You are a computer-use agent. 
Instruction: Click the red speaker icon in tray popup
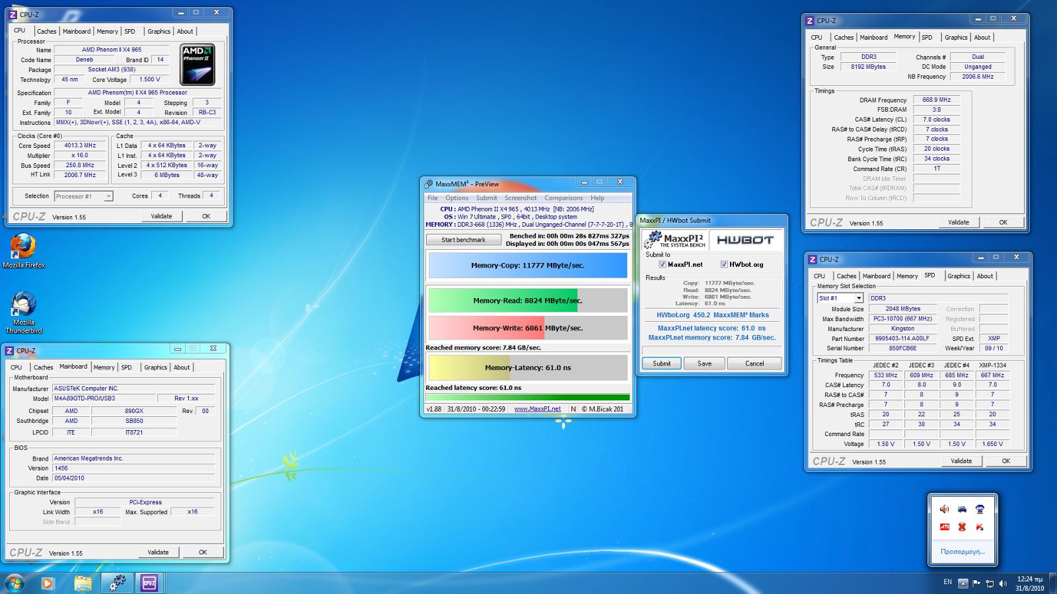point(944,509)
